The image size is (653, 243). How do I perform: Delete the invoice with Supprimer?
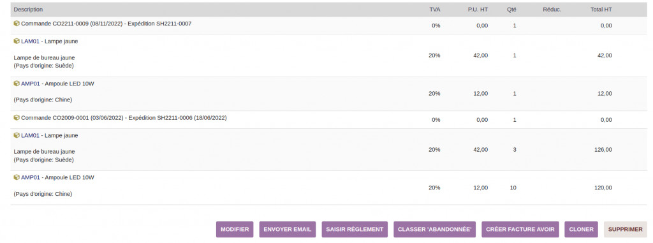coord(625,229)
